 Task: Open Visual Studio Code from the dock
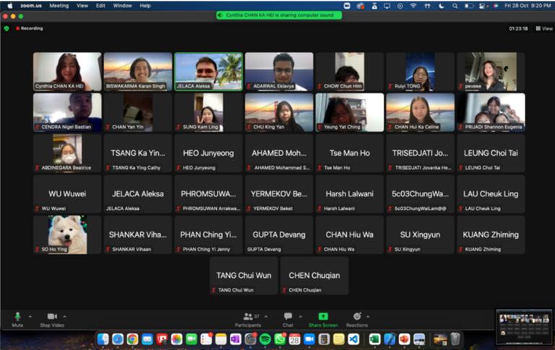pos(353,339)
